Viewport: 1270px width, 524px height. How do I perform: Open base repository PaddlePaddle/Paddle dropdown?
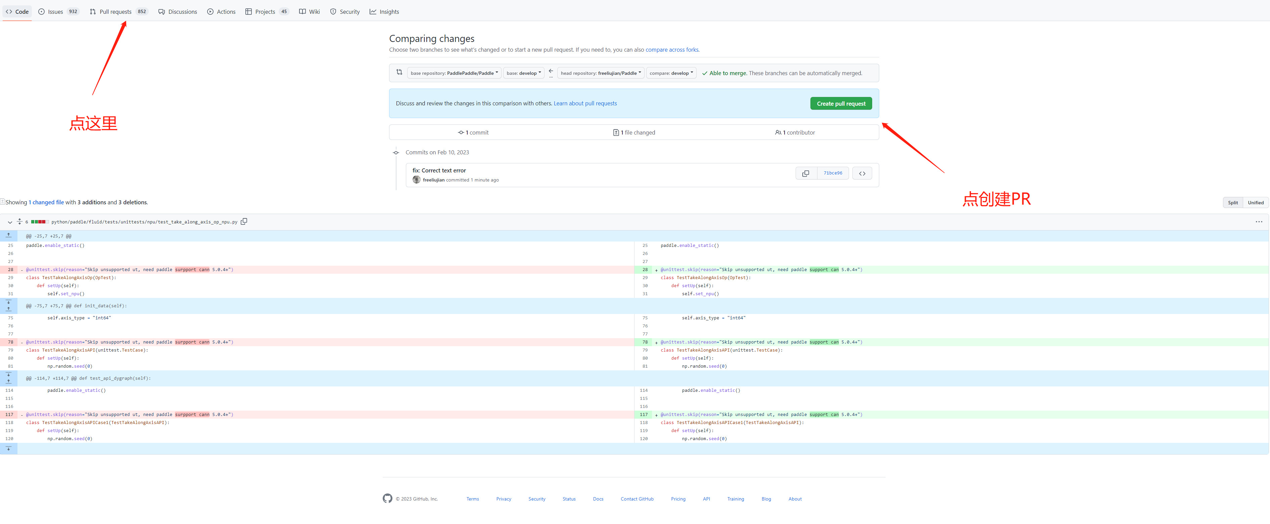pyautogui.click(x=454, y=73)
